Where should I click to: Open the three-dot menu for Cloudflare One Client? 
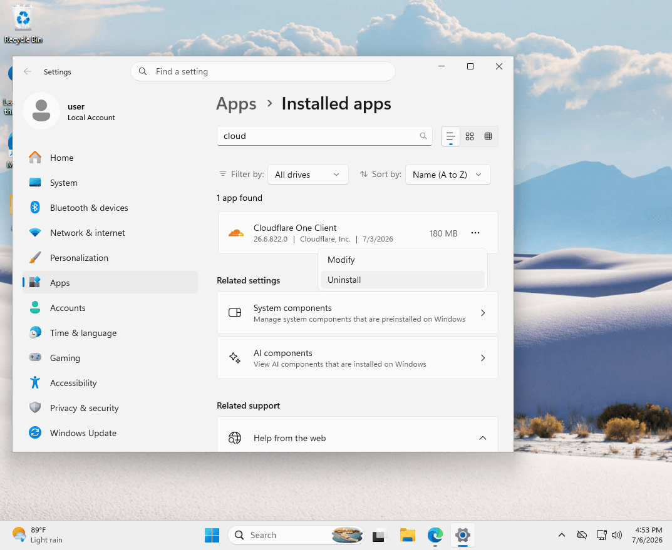click(475, 233)
